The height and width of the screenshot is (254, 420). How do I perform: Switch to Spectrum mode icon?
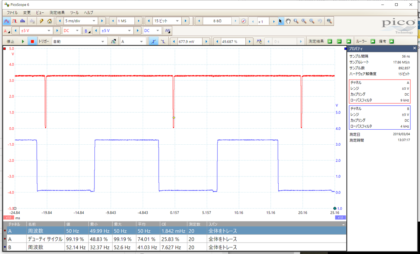coord(23,21)
